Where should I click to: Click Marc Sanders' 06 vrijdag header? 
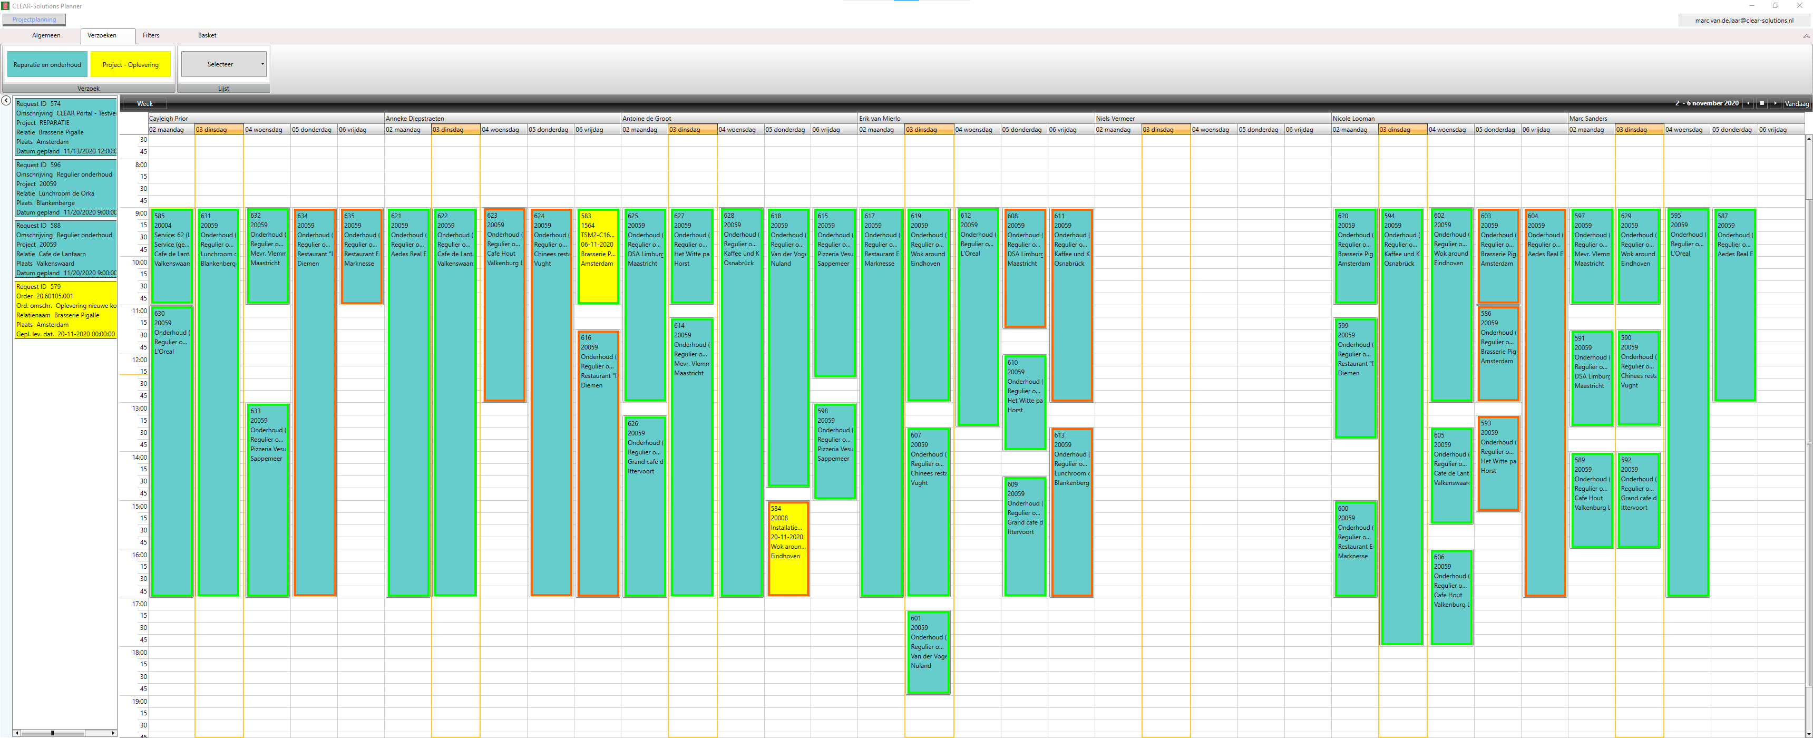(x=1781, y=130)
